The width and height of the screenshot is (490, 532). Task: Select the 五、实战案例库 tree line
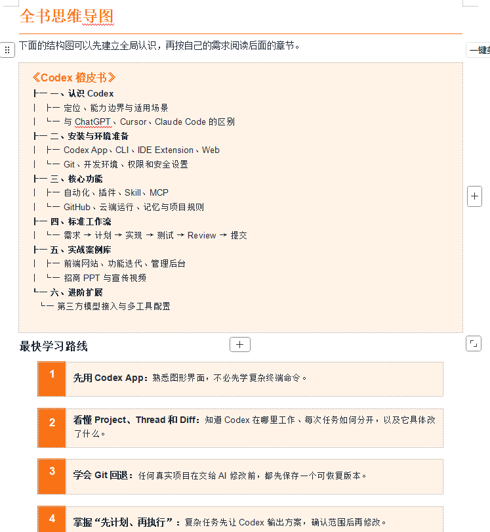(72, 250)
